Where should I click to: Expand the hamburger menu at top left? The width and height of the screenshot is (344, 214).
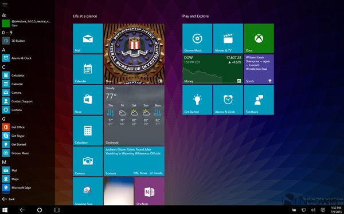[x=5, y=5]
